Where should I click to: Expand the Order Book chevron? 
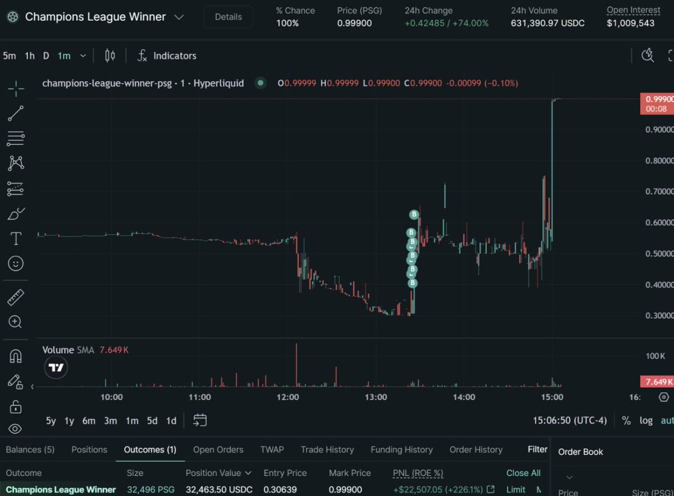[x=570, y=477]
